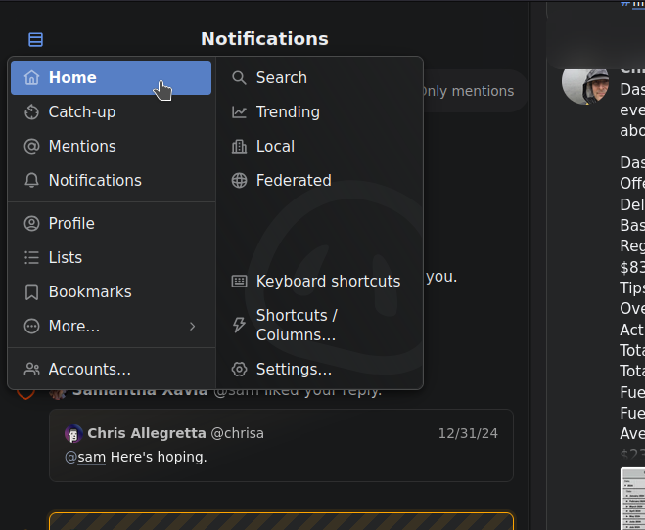Viewport: 645px width, 530px height.
Task: Choose Notifications in the navigation menu
Action: (111, 180)
